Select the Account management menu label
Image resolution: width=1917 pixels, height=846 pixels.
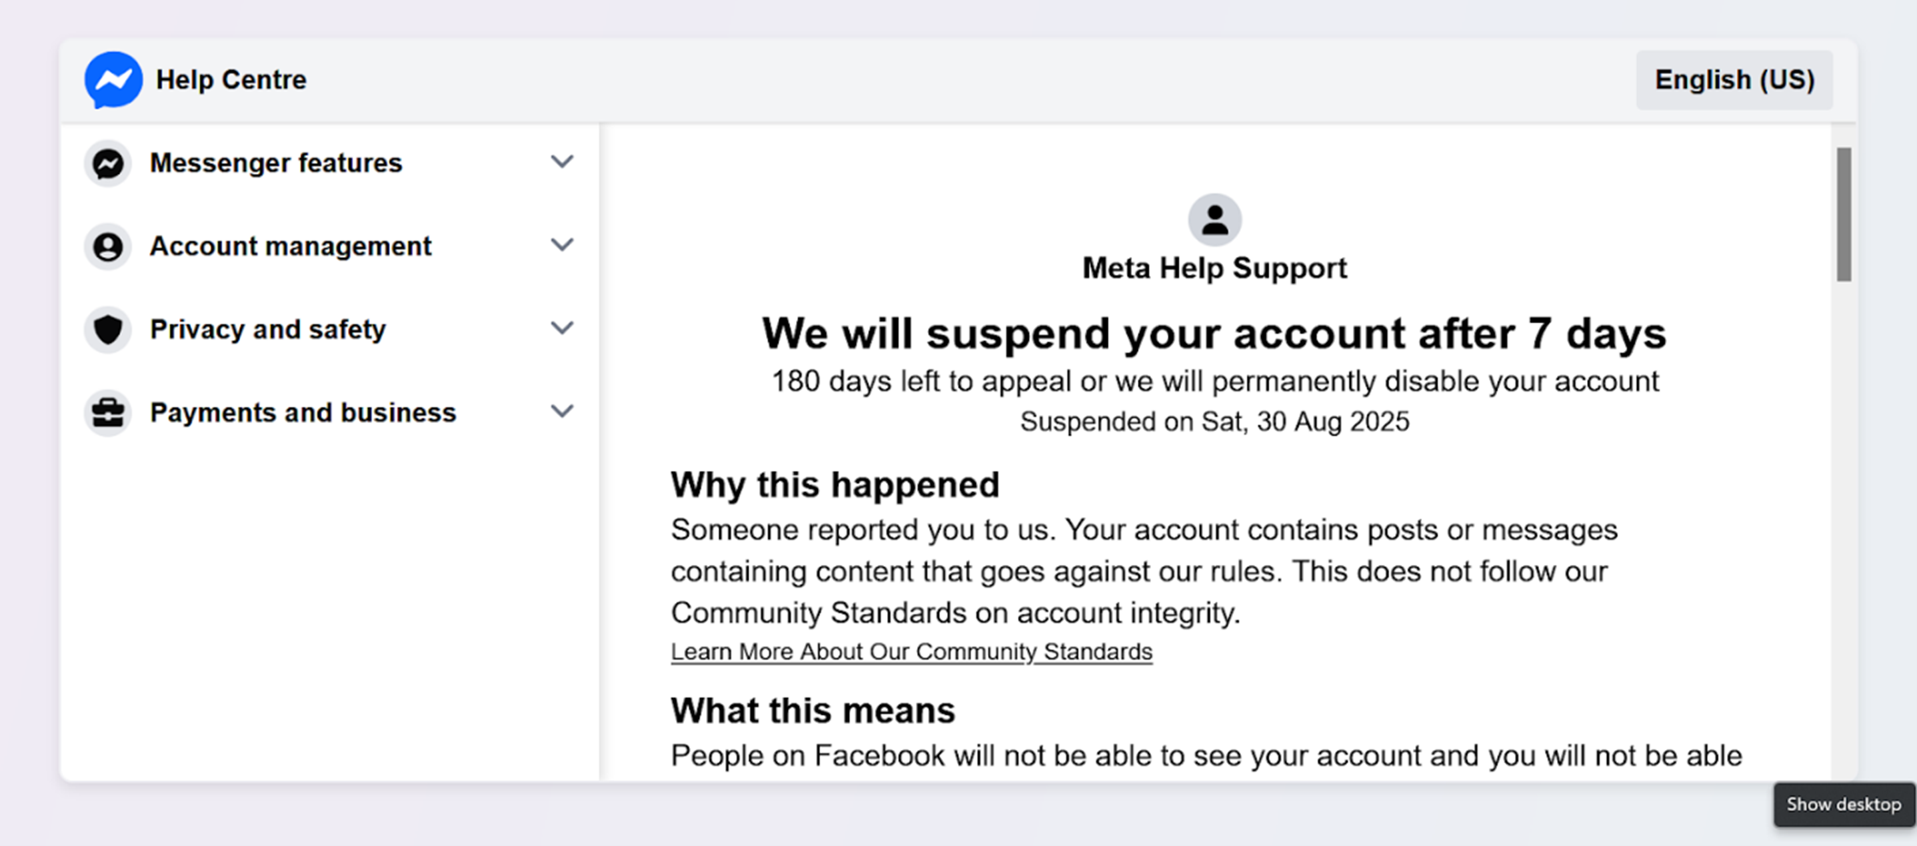290,246
